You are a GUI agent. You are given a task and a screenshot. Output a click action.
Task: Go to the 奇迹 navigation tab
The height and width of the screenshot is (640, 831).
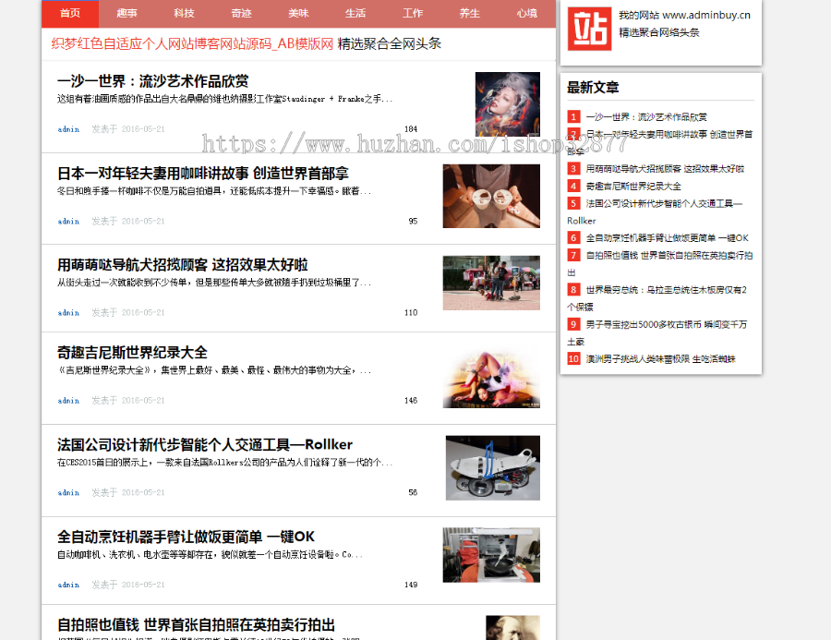coord(242,13)
